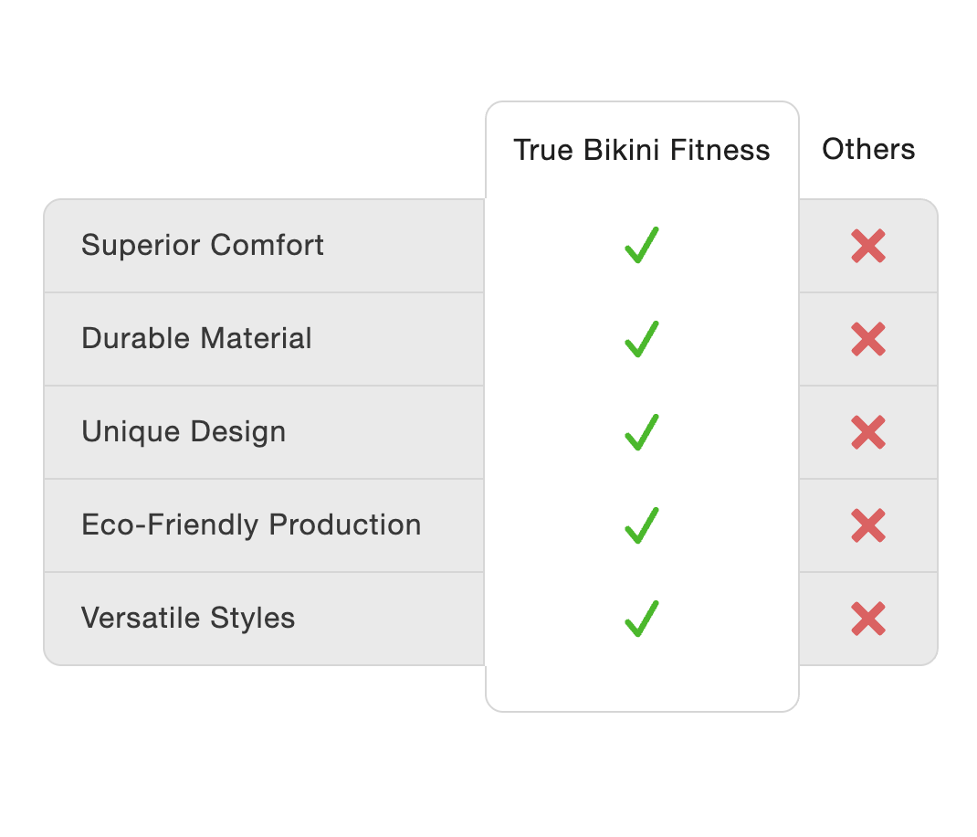The image size is (977, 837).
Task: Select the True Bikini Fitness column header
Action: (641, 150)
